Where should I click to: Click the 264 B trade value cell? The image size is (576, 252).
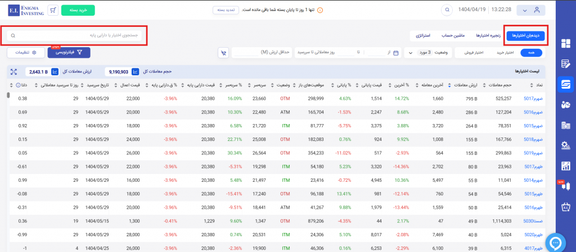[471, 126]
